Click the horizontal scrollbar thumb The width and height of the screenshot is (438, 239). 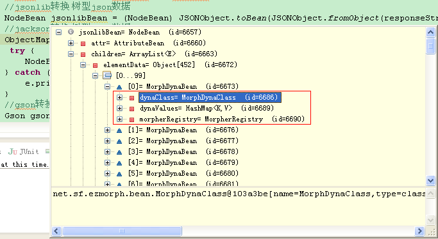pos(122,231)
